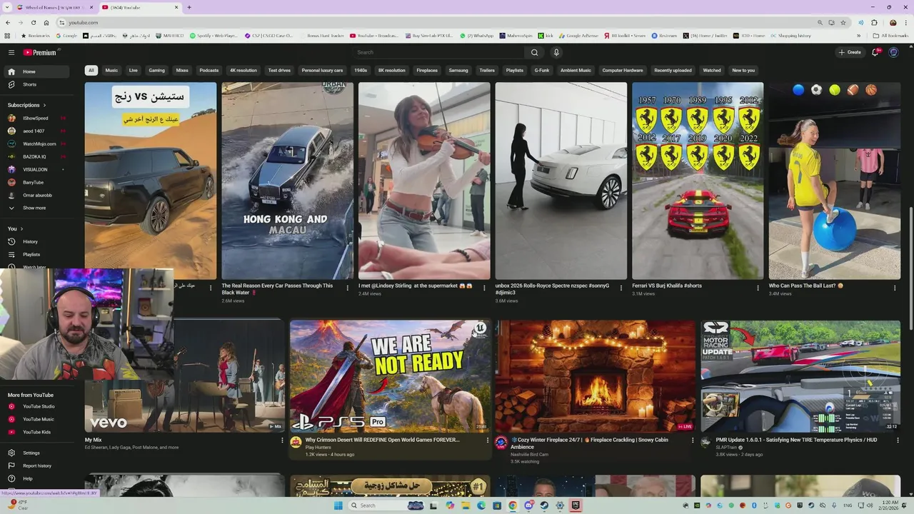Open options for Ferrari VS Burj Khalifa

[758, 288]
